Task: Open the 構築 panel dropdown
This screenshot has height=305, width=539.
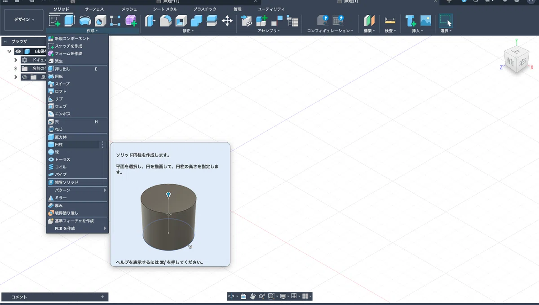Action: pos(370,31)
